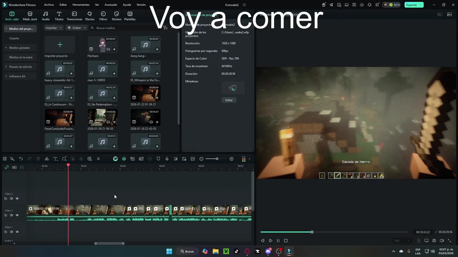
Task: Mute the Video 3 track speaker
Action: [11, 198]
